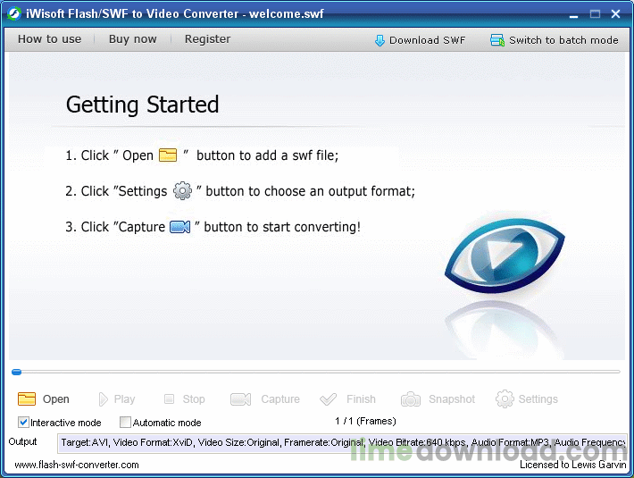
Task: Open the Buy now menu item
Action: (133, 38)
